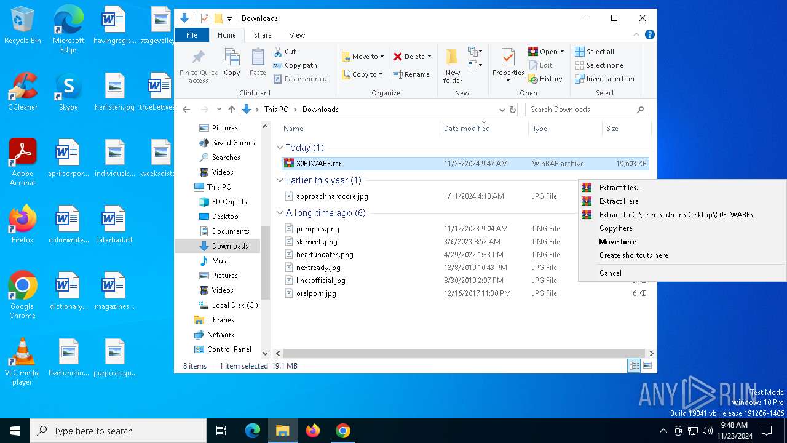Click Select none in ribbon
This screenshot has width=787, height=443.
pos(599,65)
